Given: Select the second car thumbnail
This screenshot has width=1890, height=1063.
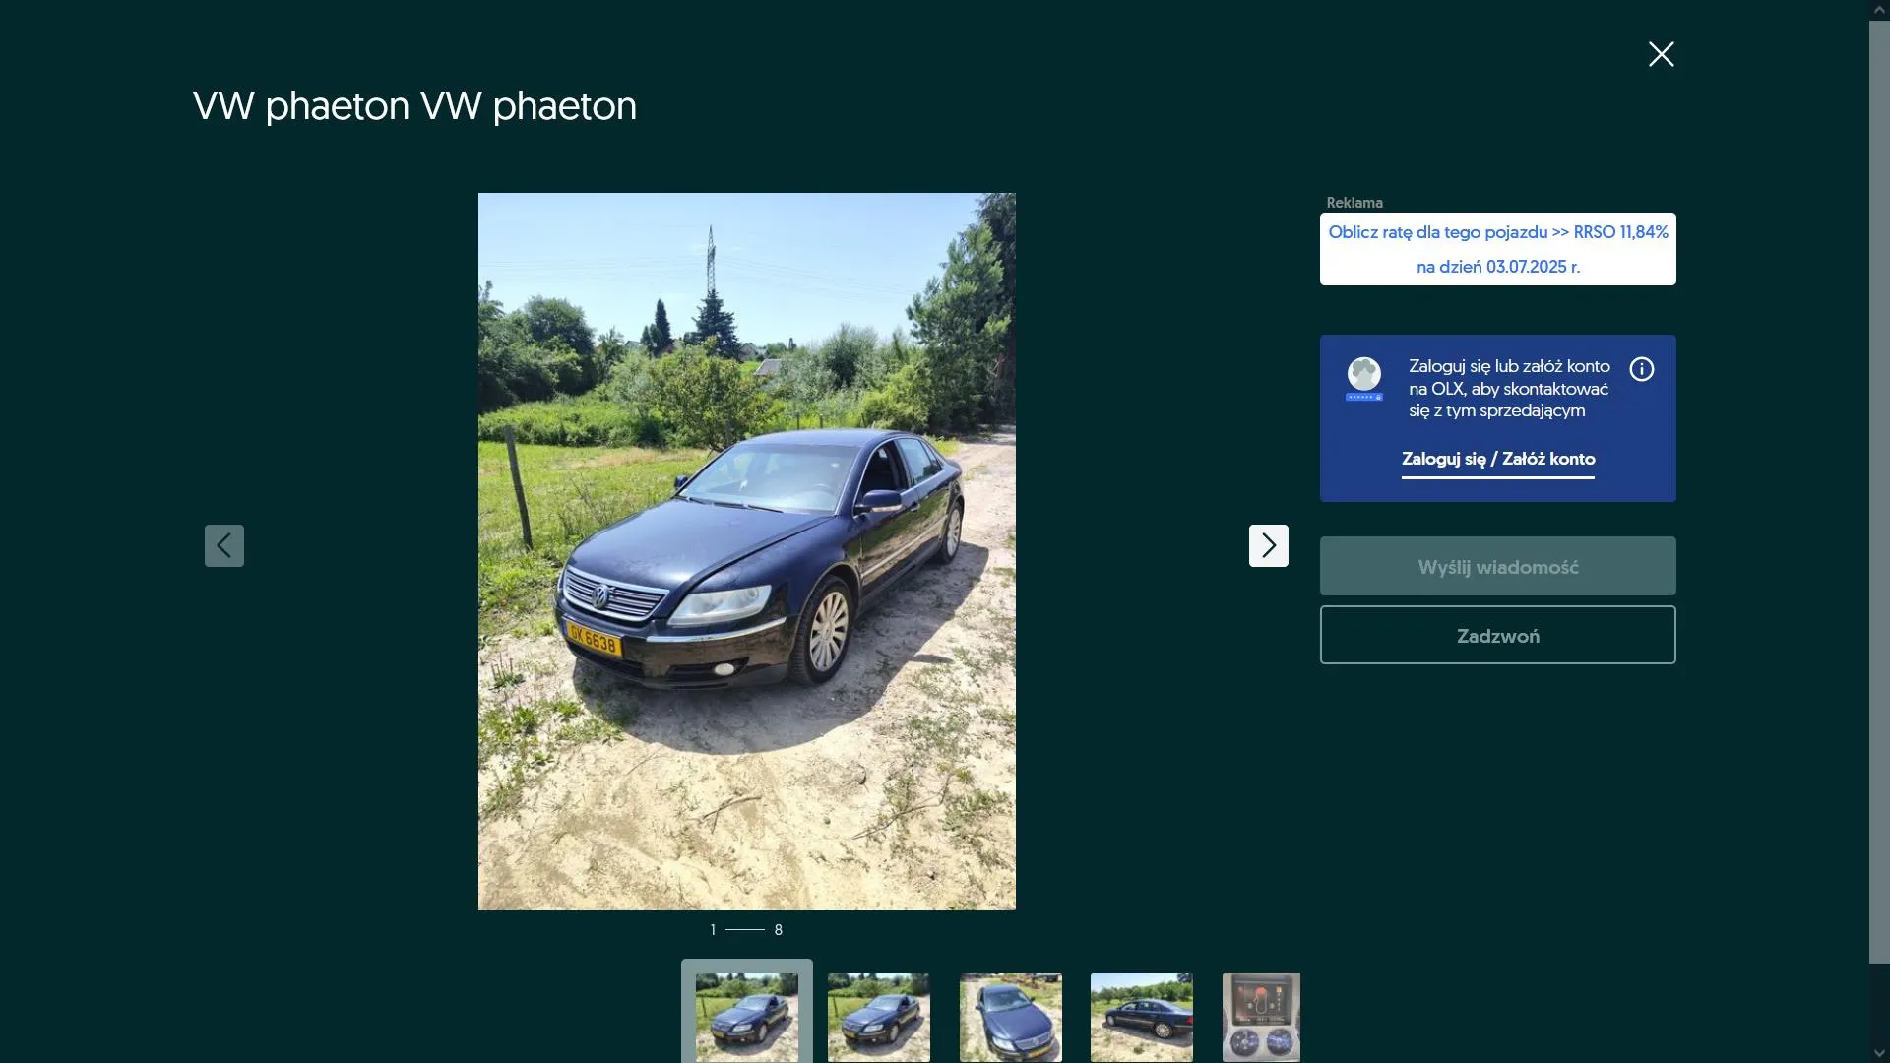Looking at the screenshot, I should tap(878, 1017).
